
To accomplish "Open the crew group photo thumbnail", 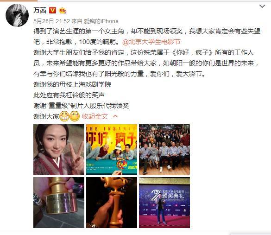I will (x=164, y=150).
